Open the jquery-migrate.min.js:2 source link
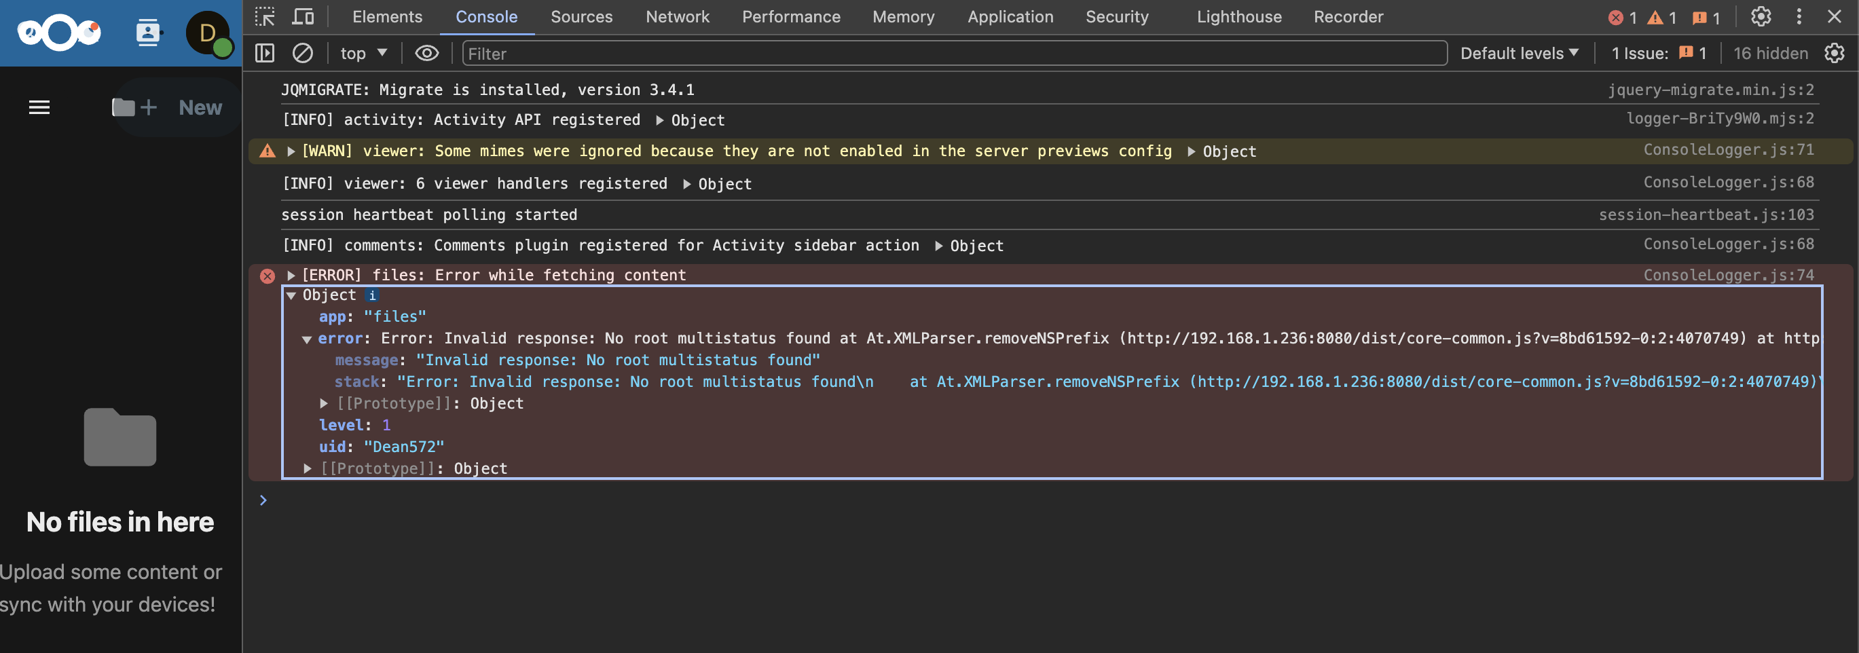Image resolution: width=1859 pixels, height=653 pixels. click(1710, 90)
